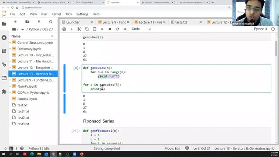Select Lecture 13 - Iterators file row
Viewport: 279px width, 157px height.
coord(33,74)
